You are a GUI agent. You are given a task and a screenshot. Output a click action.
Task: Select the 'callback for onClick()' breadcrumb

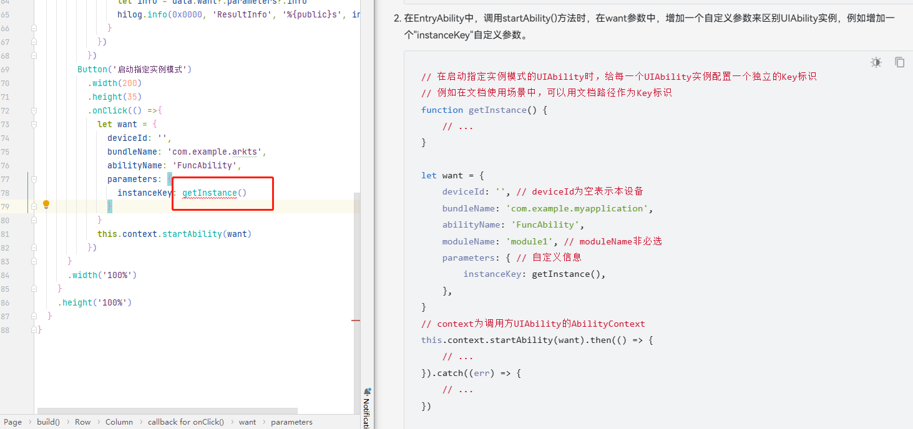click(x=186, y=422)
